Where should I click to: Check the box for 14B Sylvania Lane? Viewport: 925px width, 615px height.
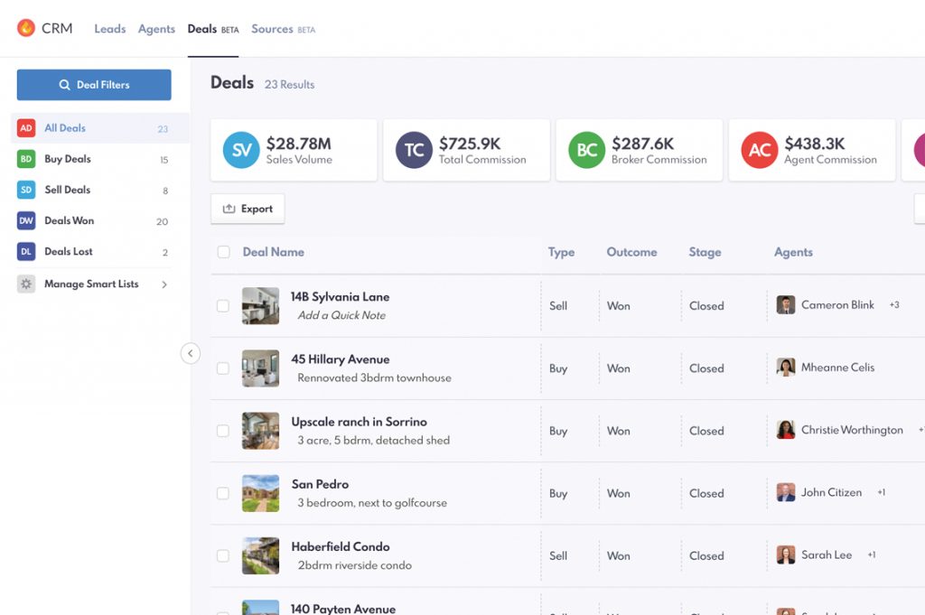(223, 306)
